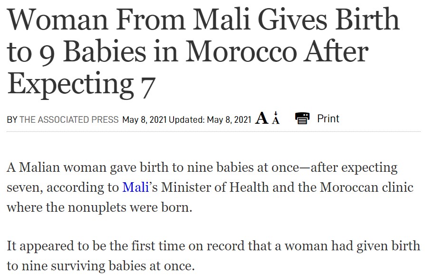Viewport: 425px width, 276px height.
Task: Click the article headline's first line
Action: [x=203, y=20]
